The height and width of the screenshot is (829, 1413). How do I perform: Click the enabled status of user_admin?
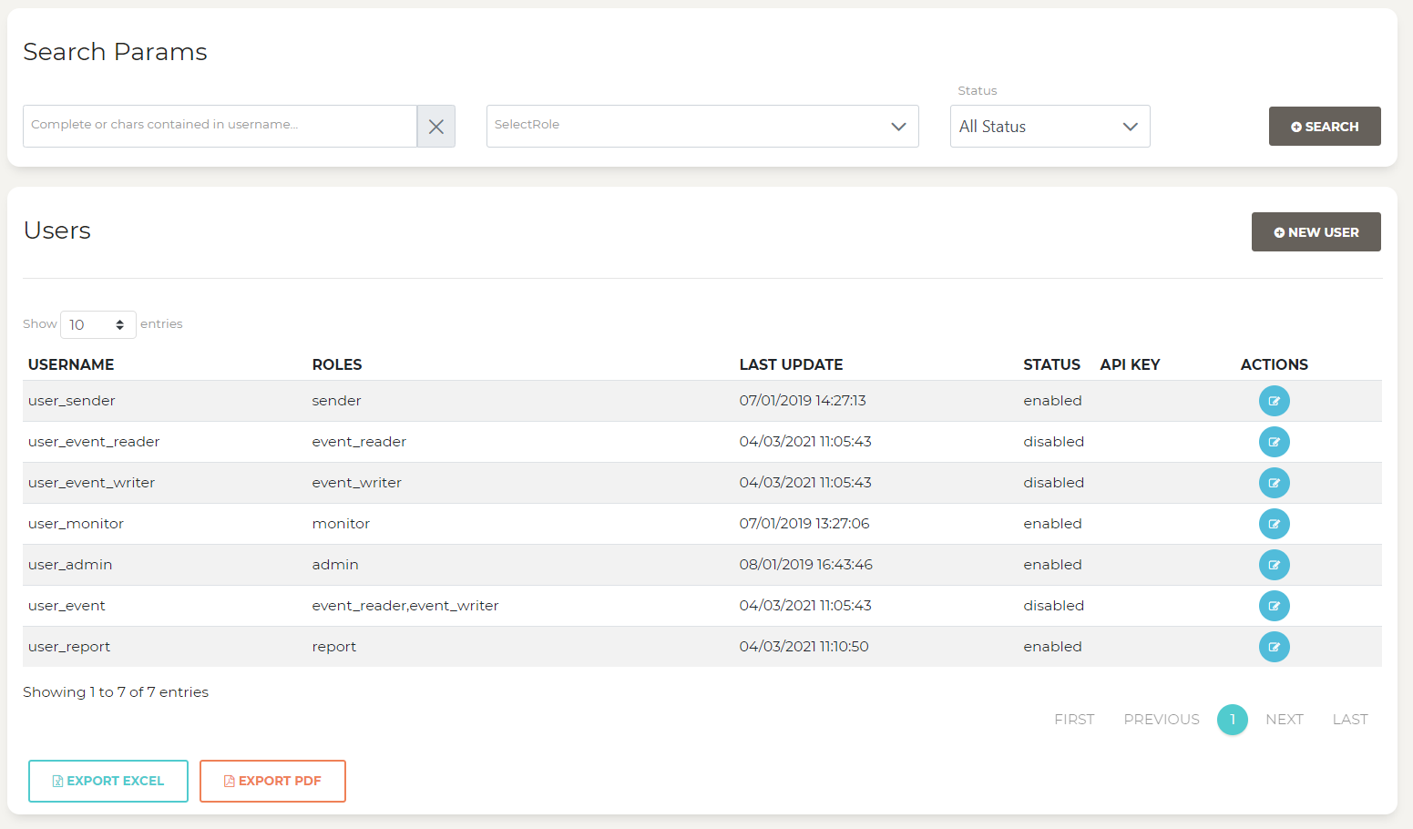coord(1052,565)
